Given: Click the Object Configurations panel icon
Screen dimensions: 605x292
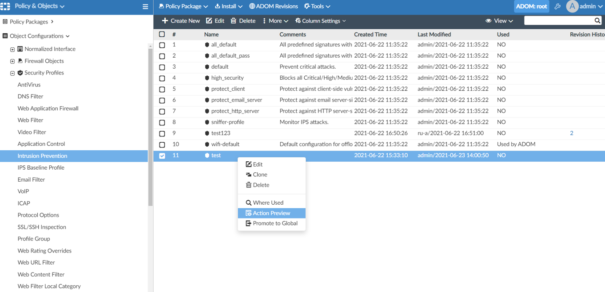Looking at the screenshot, I should (x=5, y=36).
